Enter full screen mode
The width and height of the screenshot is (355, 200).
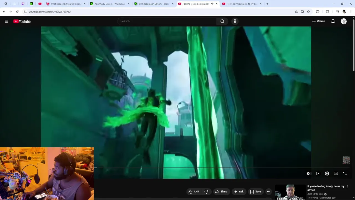[345, 174]
